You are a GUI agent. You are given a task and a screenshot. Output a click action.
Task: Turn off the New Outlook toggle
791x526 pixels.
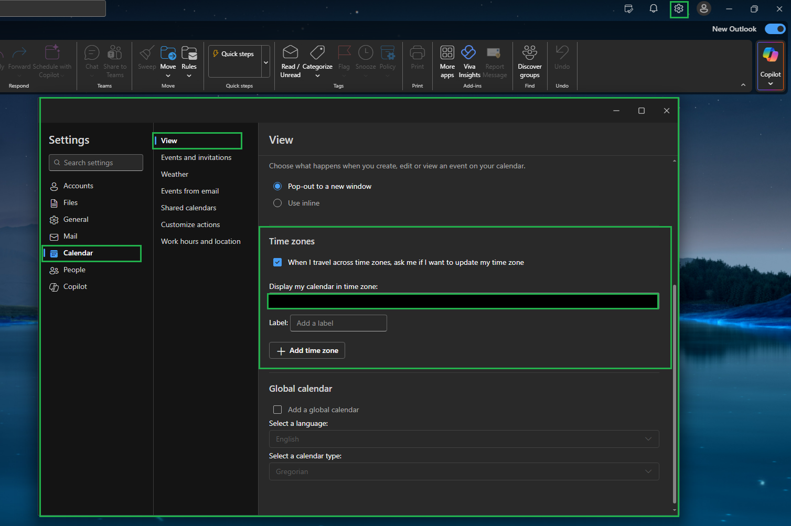coord(774,29)
